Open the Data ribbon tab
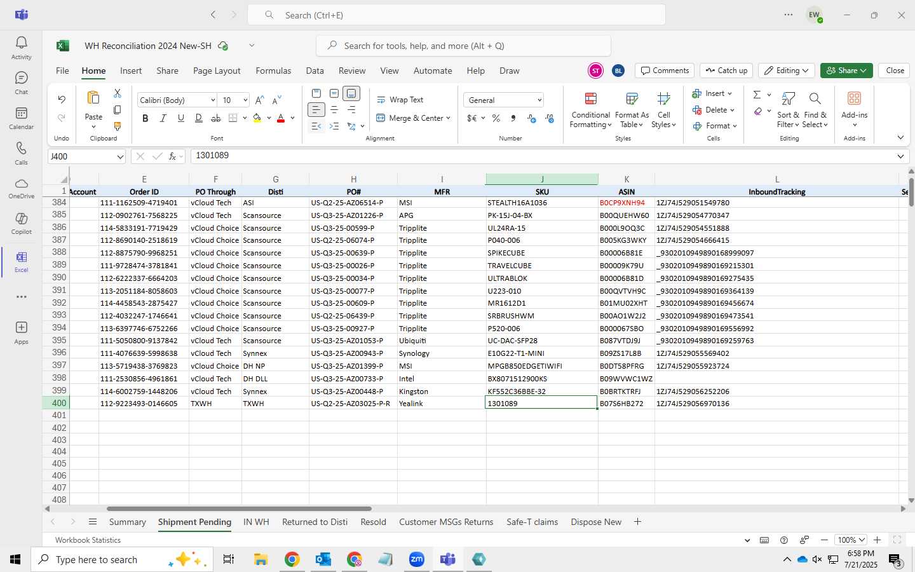The image size is (915, 572). click(x=315, y=71)
